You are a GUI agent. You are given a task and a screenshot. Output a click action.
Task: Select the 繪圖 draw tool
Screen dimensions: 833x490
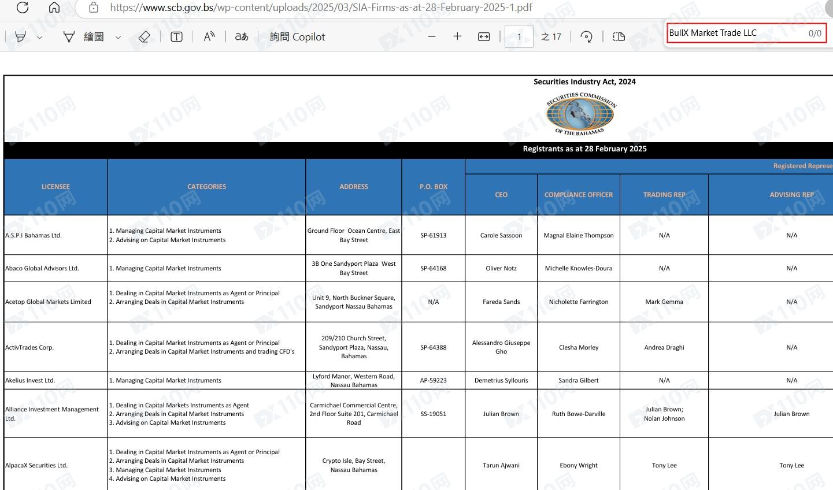[84, 37]
